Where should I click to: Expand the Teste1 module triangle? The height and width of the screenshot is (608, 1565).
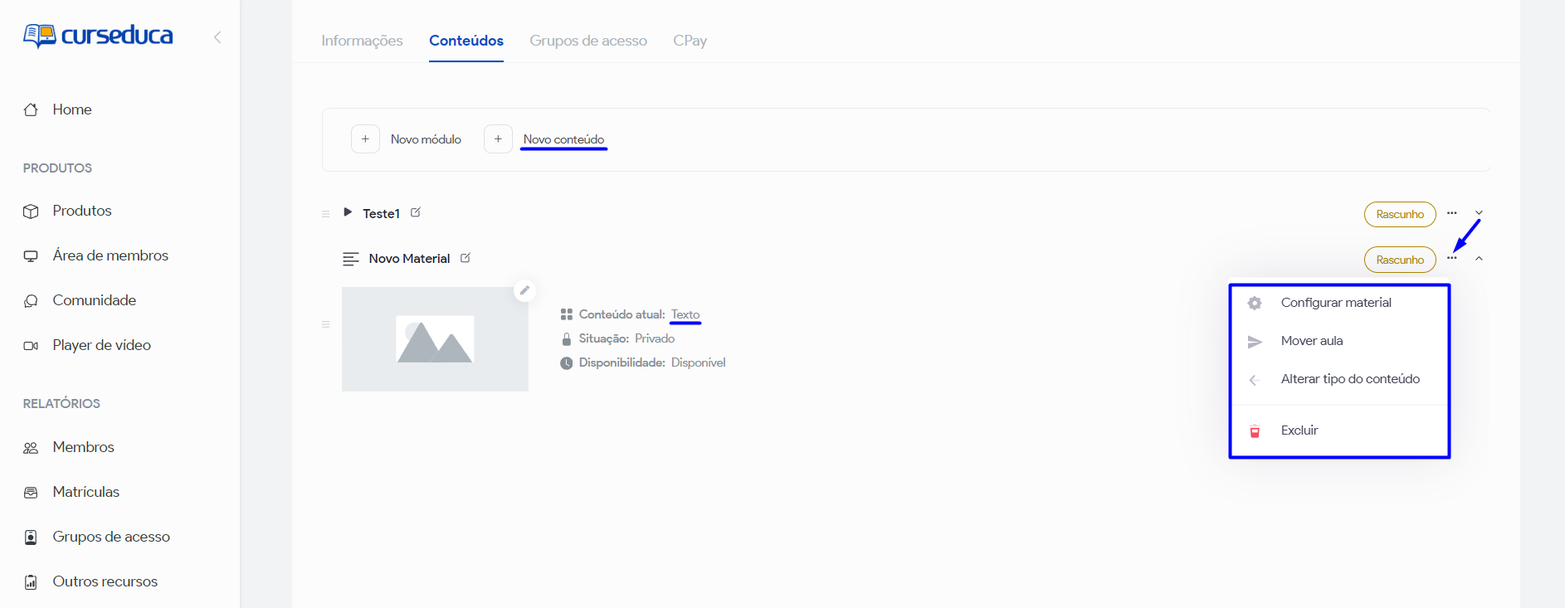(348, 212)
